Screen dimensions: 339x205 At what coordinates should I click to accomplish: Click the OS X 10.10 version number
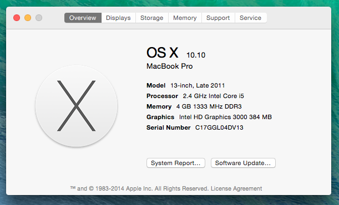pos(196,55)
